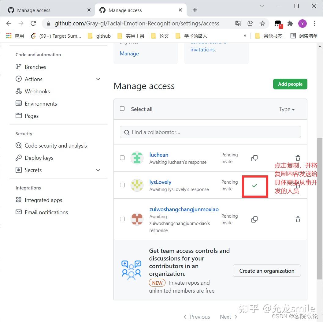Check the checkbox next to lysLovely

[x=122, y=185]
